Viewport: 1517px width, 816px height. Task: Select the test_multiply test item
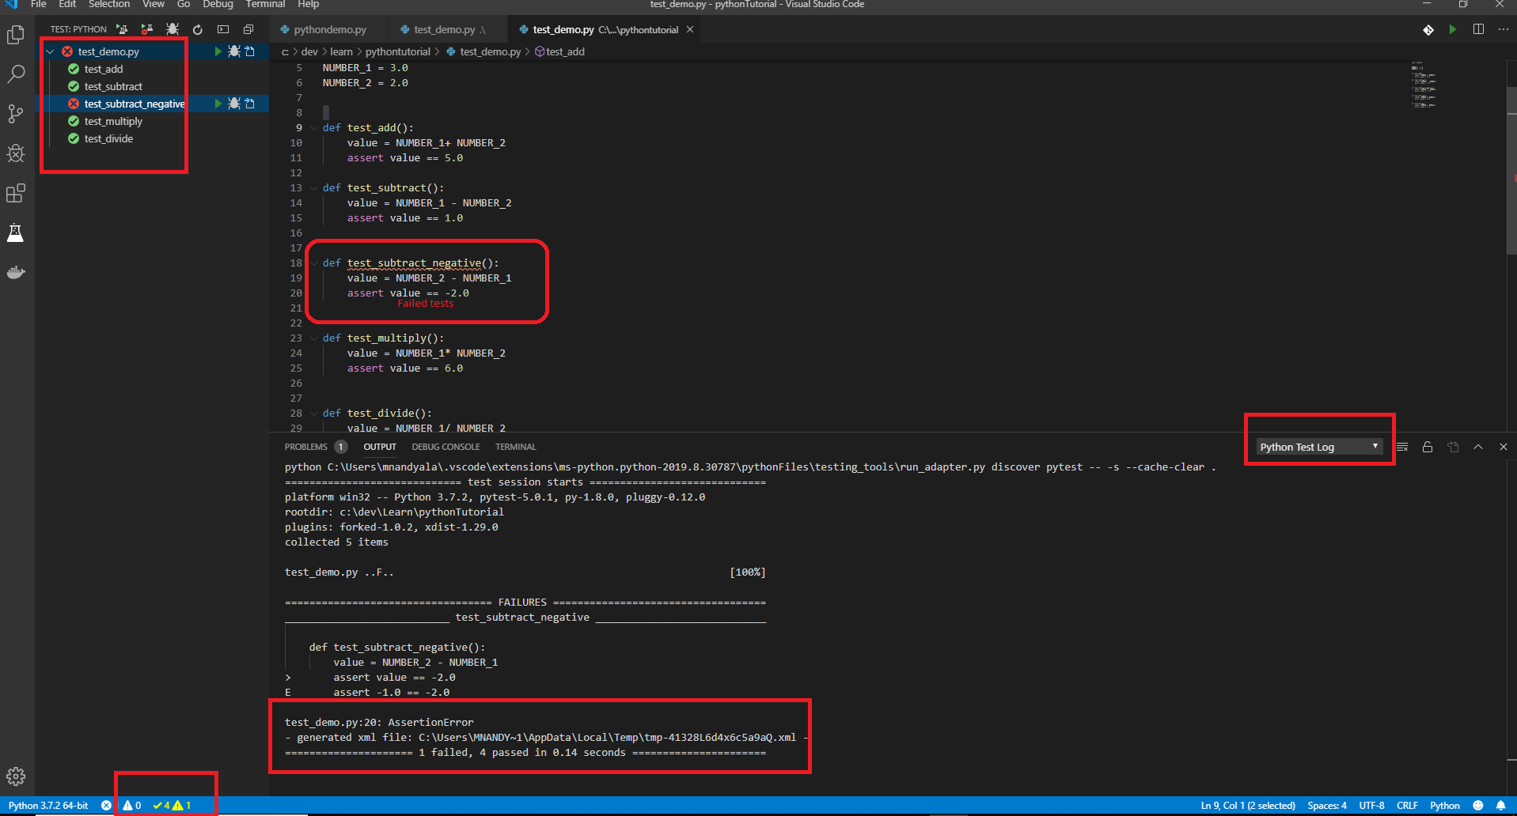(x=113, y=121)
